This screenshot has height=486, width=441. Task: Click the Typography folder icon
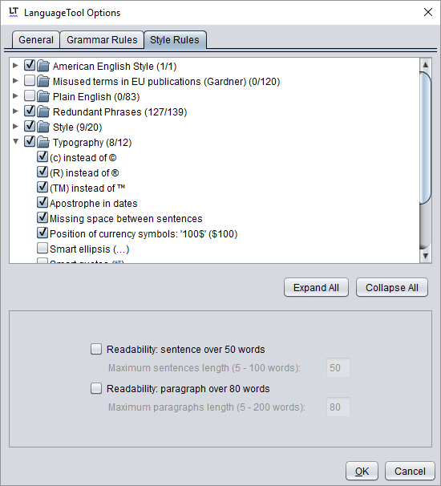coord(43,142)
